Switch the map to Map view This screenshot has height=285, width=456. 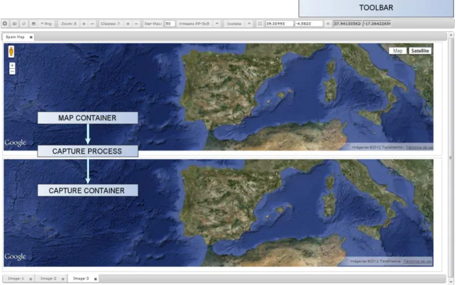(x=398, y=51)
